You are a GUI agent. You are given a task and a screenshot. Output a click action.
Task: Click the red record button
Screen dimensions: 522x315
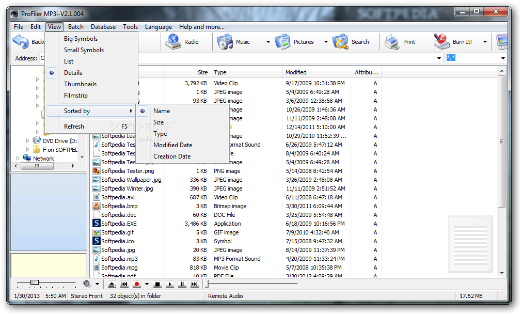(136, 285)
